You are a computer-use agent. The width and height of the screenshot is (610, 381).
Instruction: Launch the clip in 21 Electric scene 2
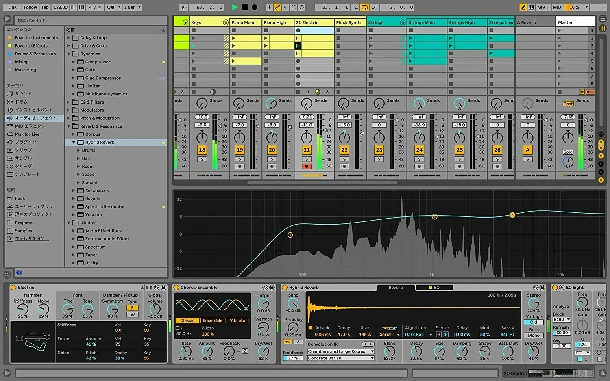298,38
